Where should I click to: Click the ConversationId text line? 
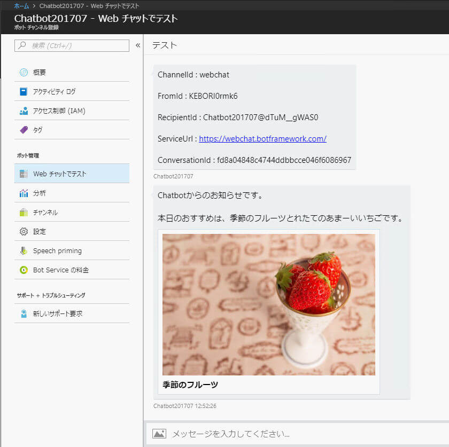point(254,160)
